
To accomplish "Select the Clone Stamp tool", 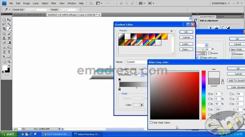I will tap(4, 38).
